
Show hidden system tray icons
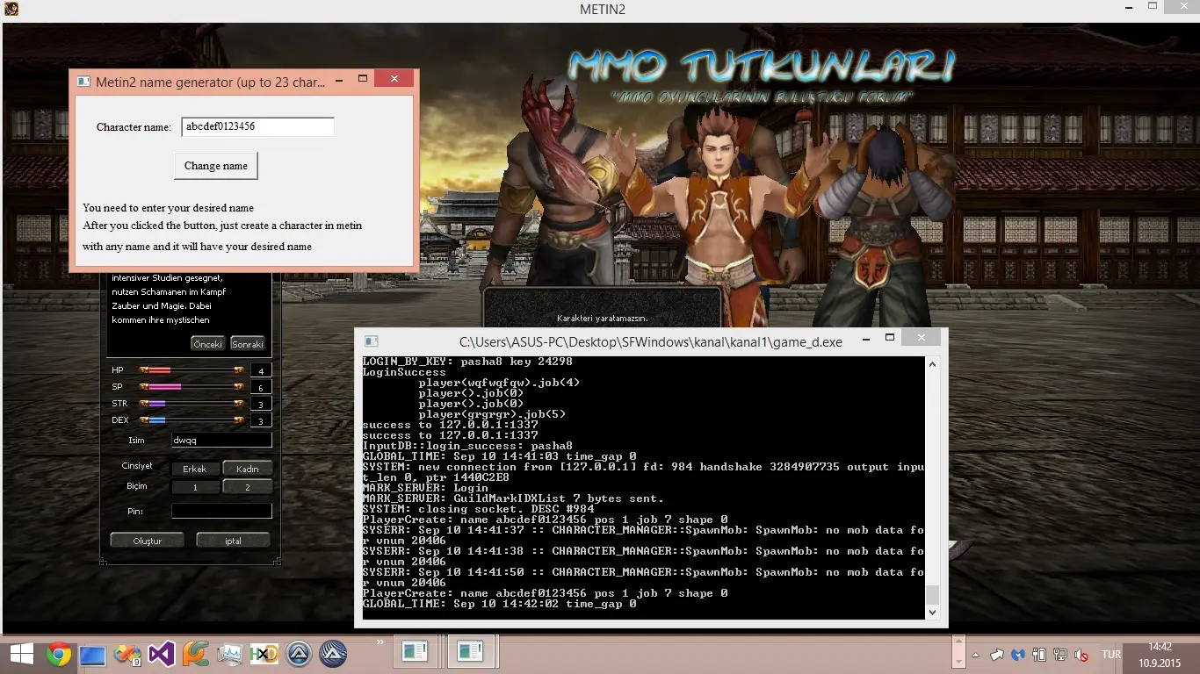[x=975, y=655]
